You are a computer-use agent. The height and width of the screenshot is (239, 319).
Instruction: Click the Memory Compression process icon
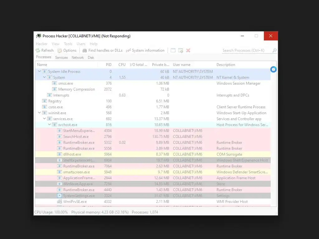pos(54,89)
